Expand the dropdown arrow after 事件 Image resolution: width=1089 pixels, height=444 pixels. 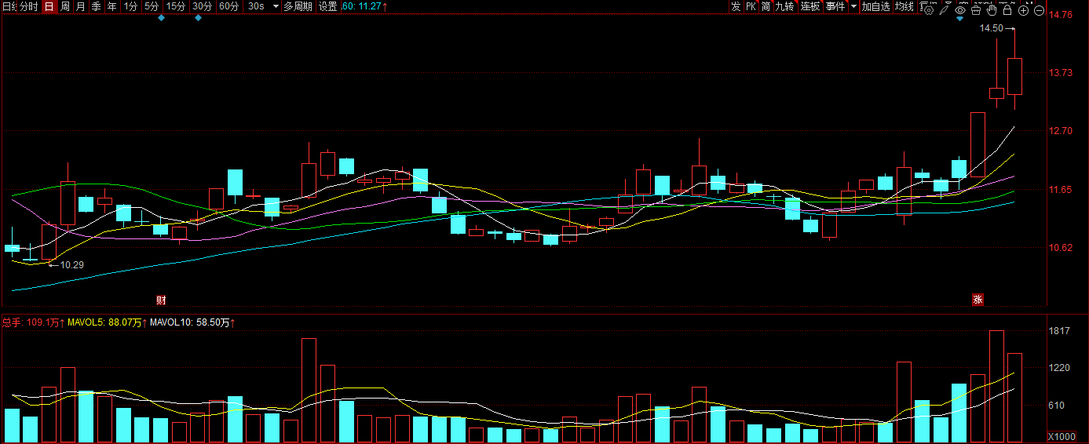click(x=853, y=6)
